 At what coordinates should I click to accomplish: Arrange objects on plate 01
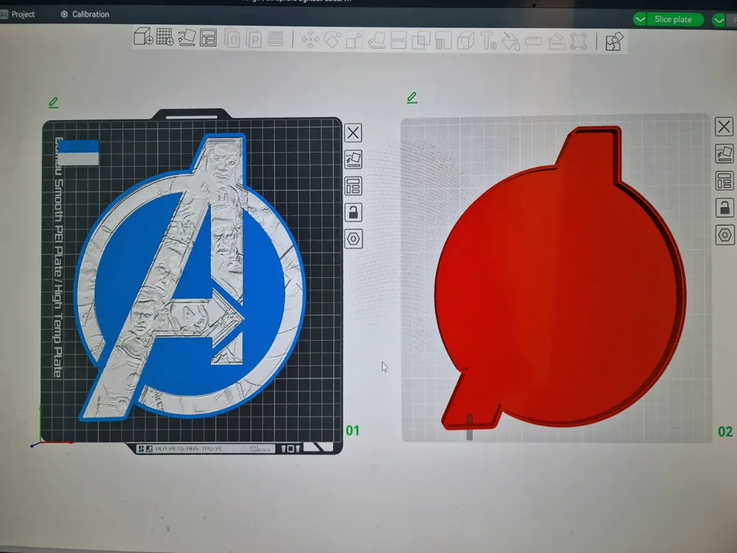(x=353, y=187)
